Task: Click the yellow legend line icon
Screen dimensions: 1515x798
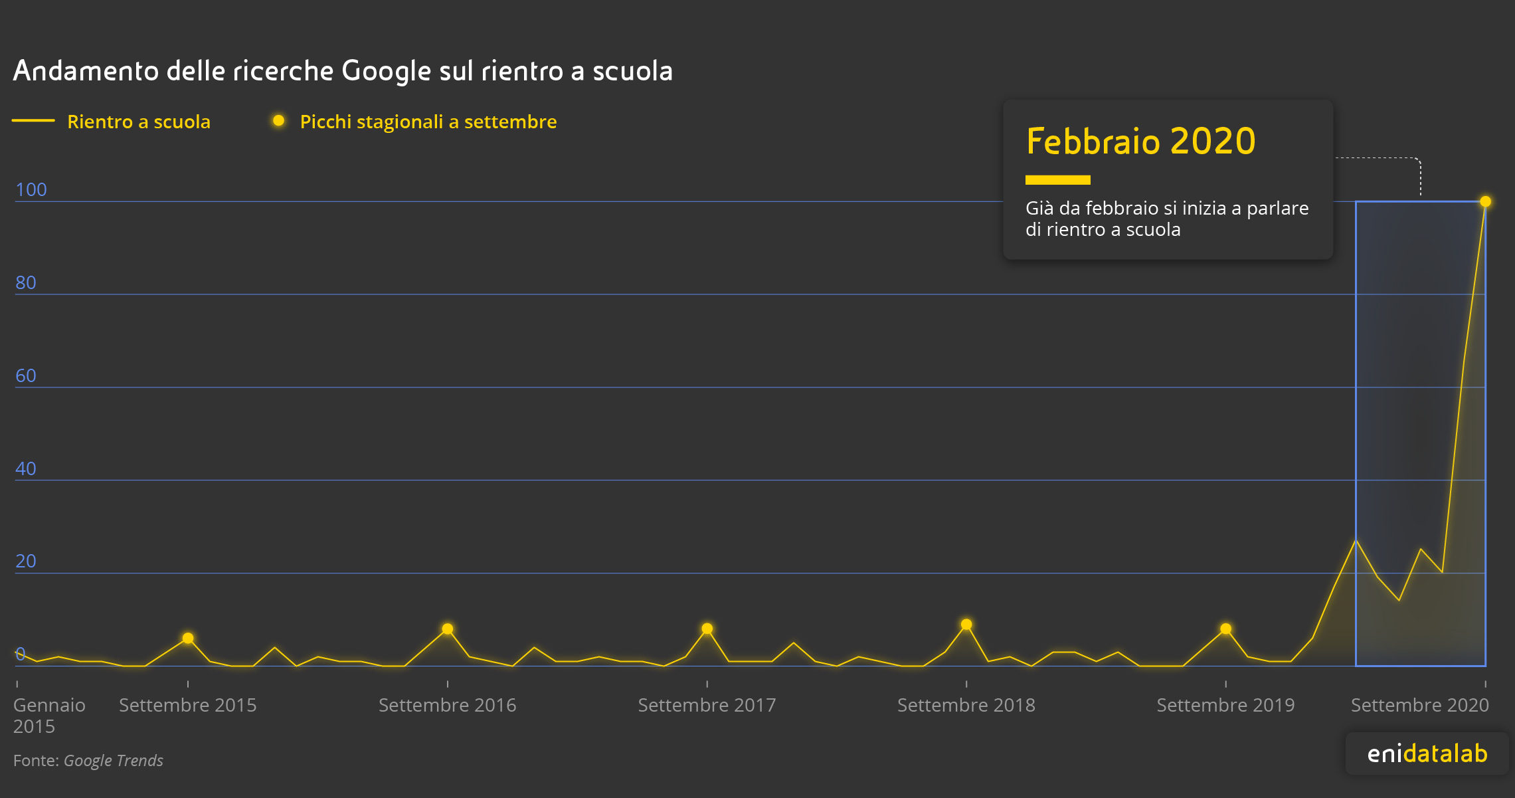Action: pyautogui.click(x=33, y=121)
